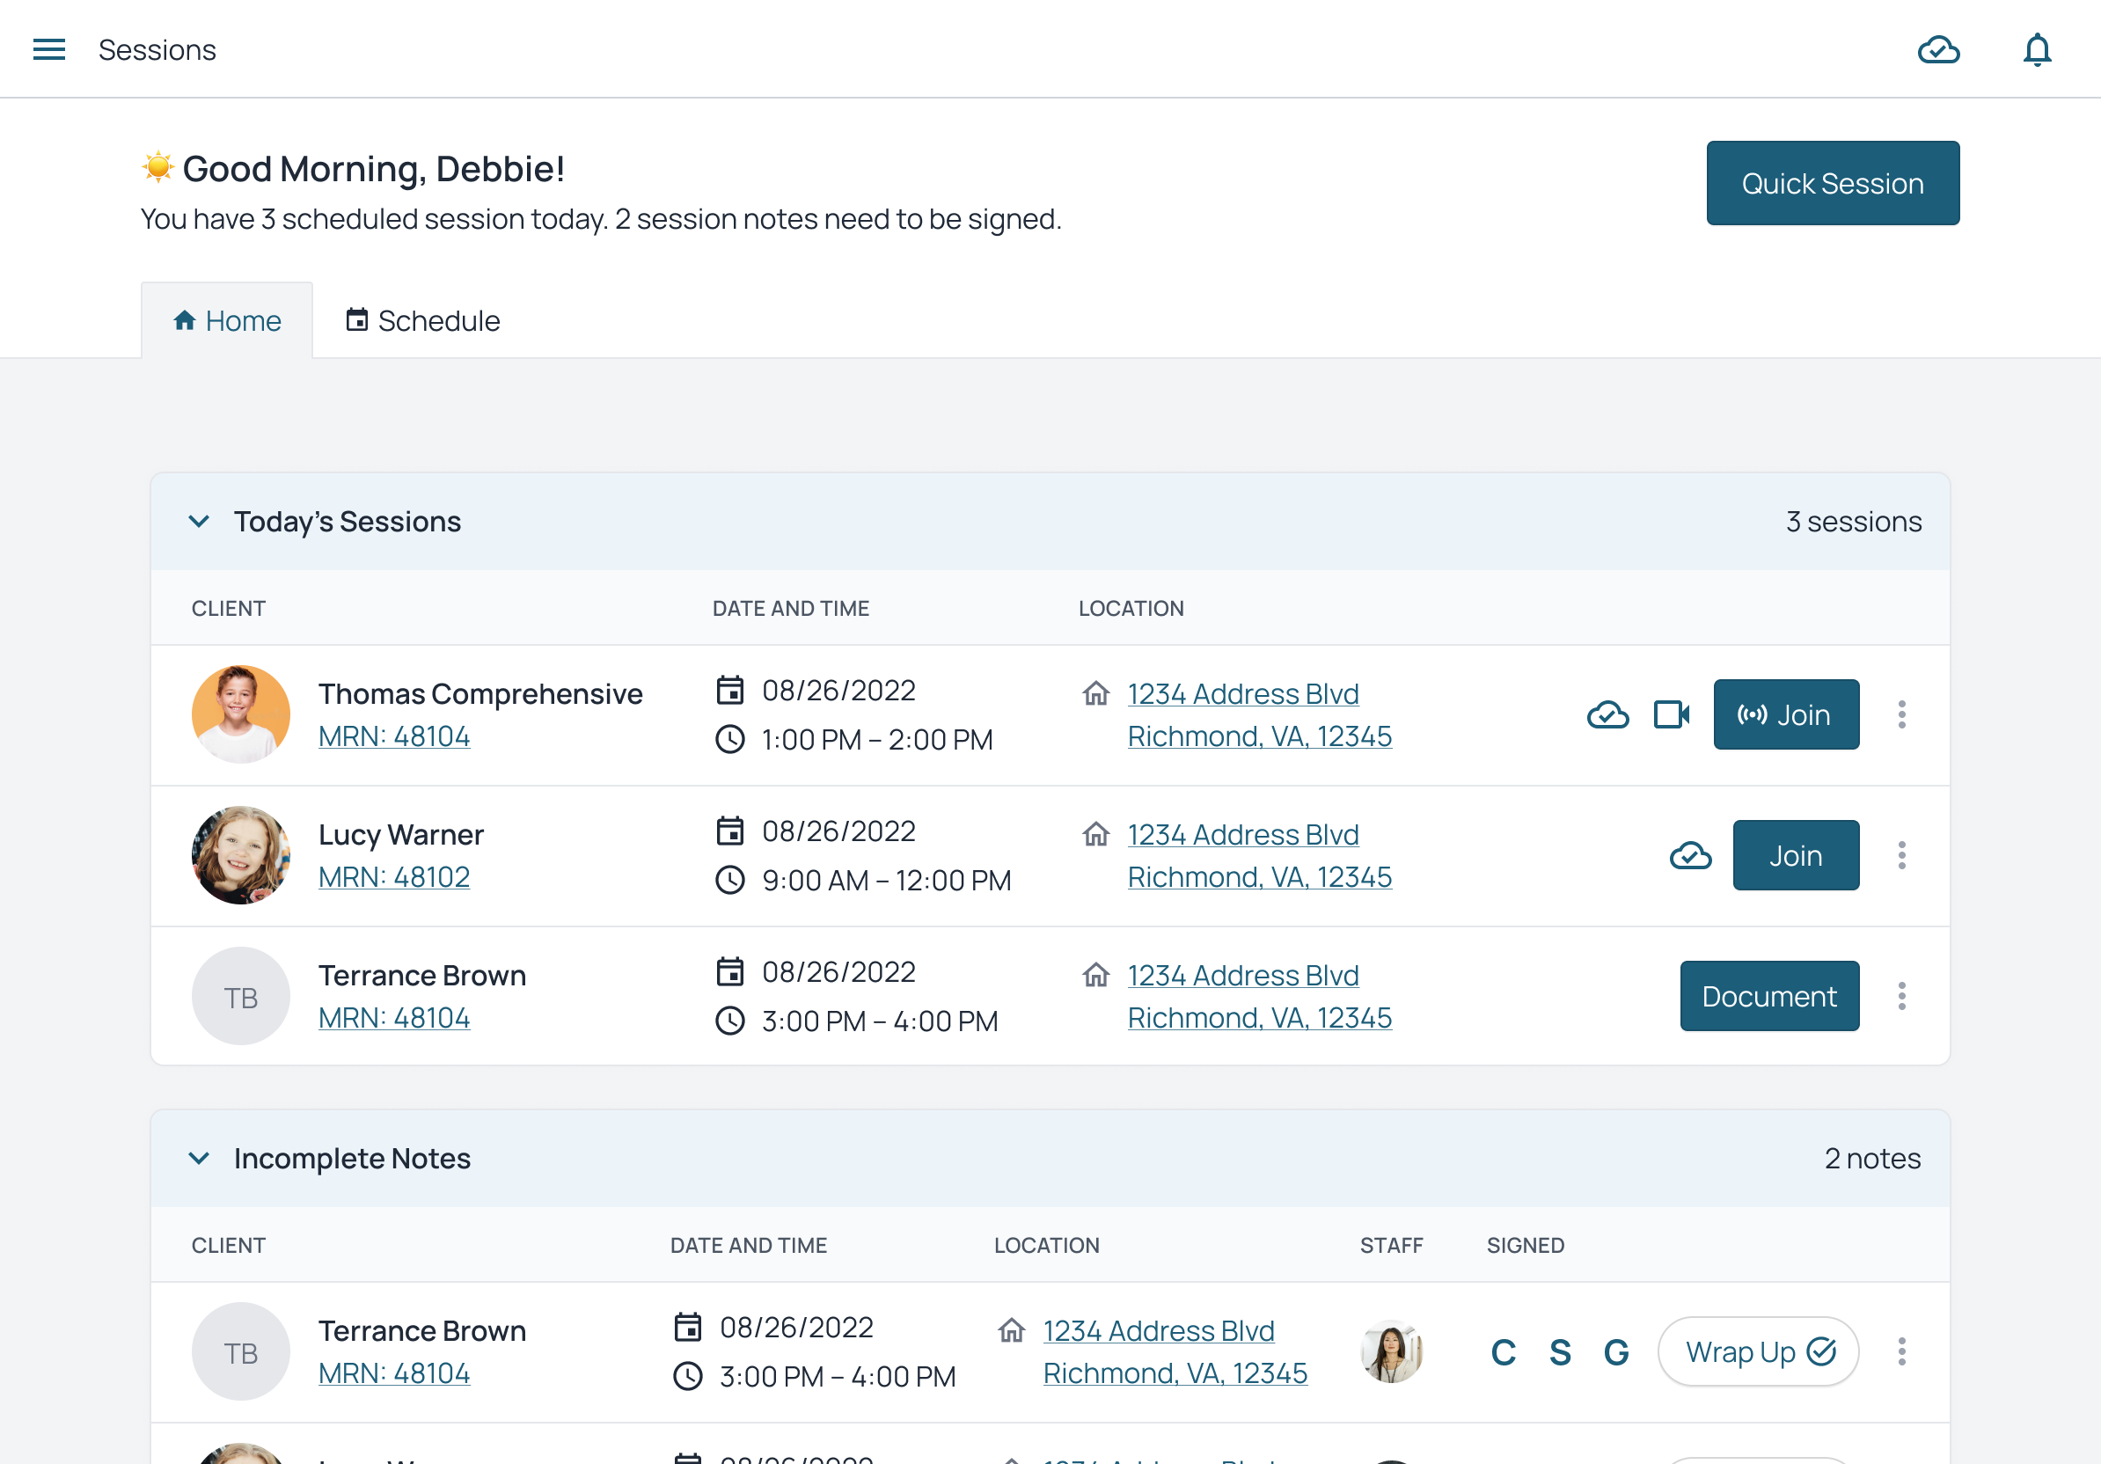Click the C signed indicator for Terrance Brown

[x=1503, y=1352]
